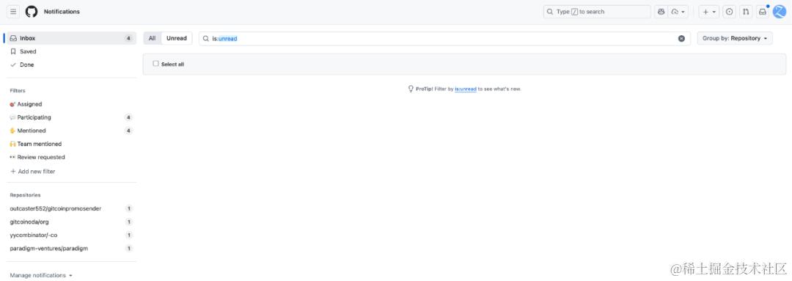Filter by Review requested notifications
The height and width of the screenshot is (281, 792).
71,157
